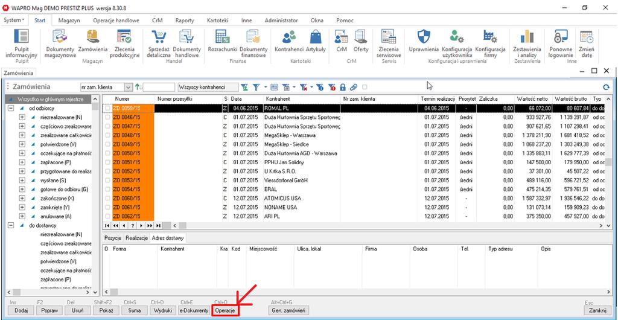Open the Raporty menu
Viewport: 618px width, 320px height.
(x=185, y=21)
